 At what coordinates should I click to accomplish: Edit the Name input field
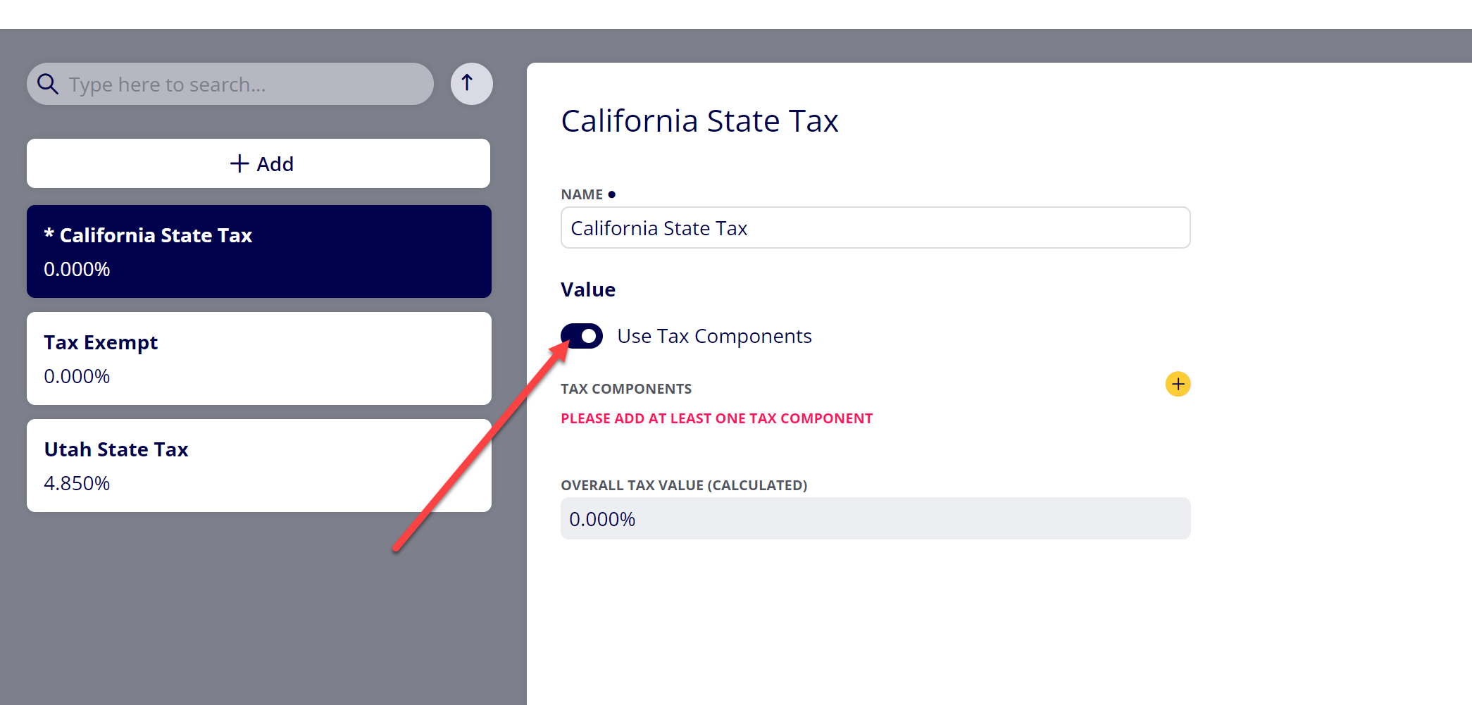[875, 227]
